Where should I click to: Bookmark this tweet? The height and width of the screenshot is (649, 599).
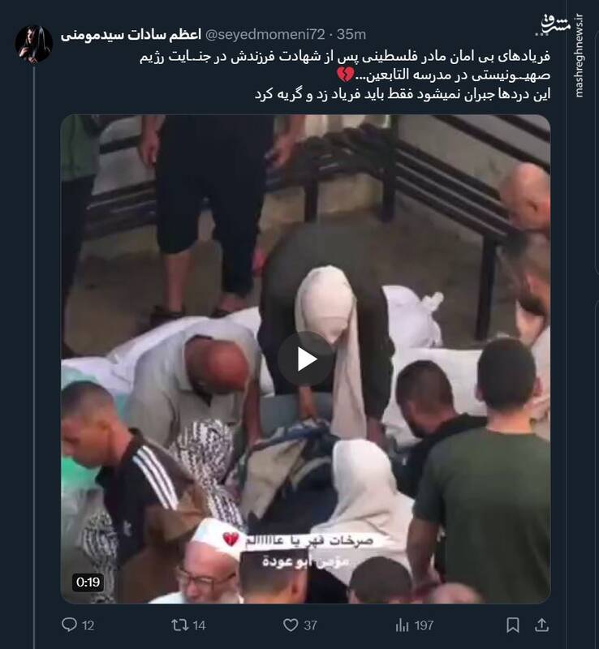point(513,625)
